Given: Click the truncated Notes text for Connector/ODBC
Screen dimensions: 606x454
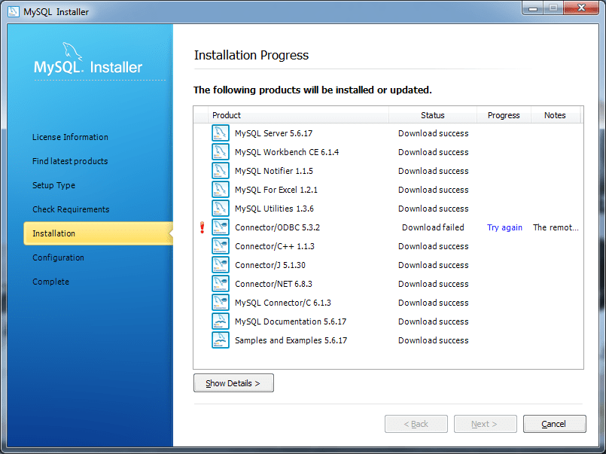Looking at the screenshot, I should click(x=555, y=227).
